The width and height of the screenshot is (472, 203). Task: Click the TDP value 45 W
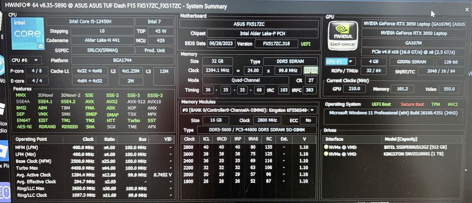coord(161,31)
